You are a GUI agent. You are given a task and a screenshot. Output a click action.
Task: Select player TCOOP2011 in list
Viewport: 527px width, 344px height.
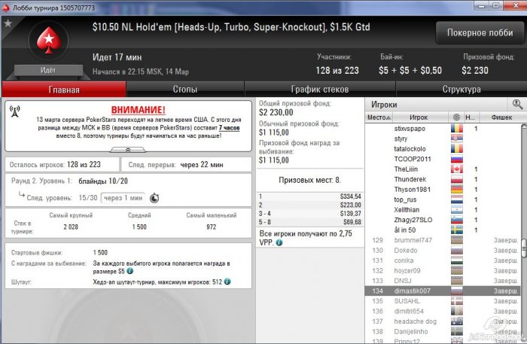coord(413,159)
